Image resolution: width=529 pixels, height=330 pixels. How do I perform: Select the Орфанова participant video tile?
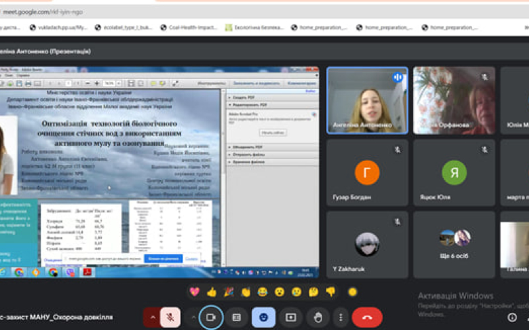454,100
